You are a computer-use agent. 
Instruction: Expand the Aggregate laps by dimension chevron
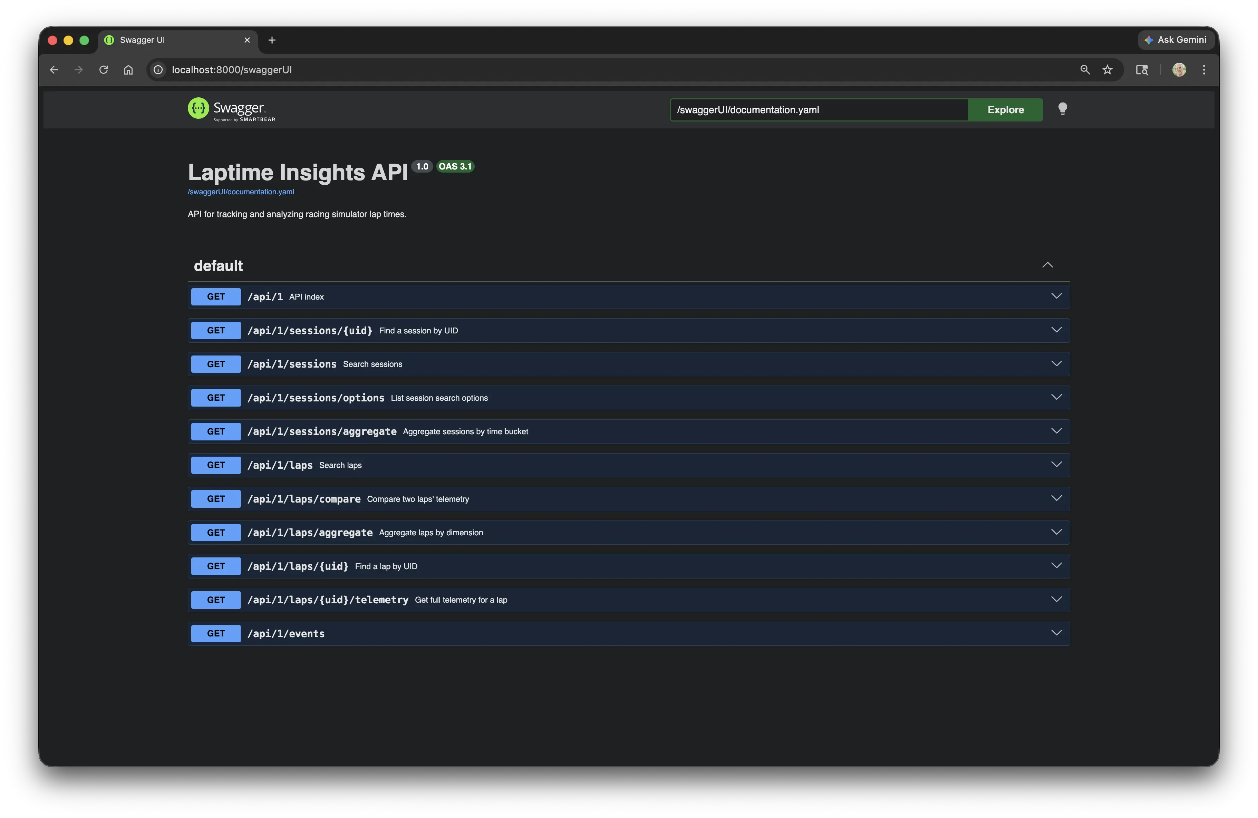point(1056,532)
